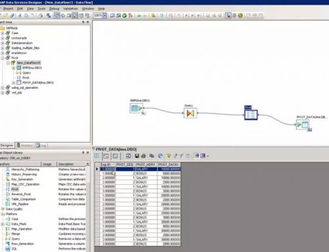The height and width of the screenshot is (252, 329).
Task: Open the Tools menu
Action: (x=41, y=9)
